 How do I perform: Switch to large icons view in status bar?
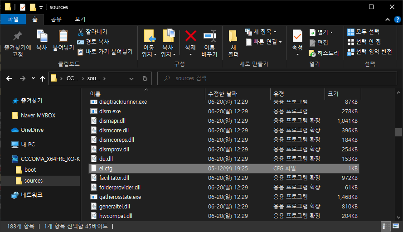tap(396, 227)
